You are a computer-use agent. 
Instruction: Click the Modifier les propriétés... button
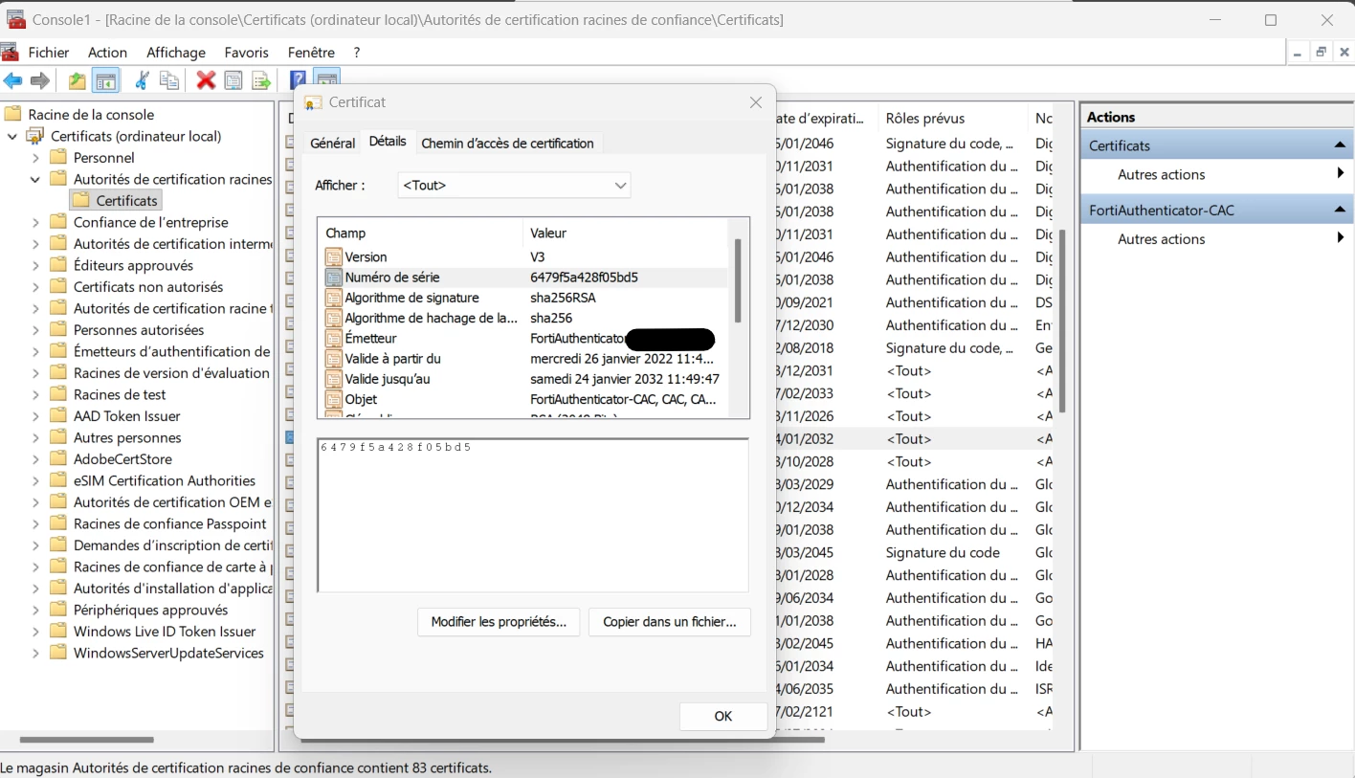(499, 622)
